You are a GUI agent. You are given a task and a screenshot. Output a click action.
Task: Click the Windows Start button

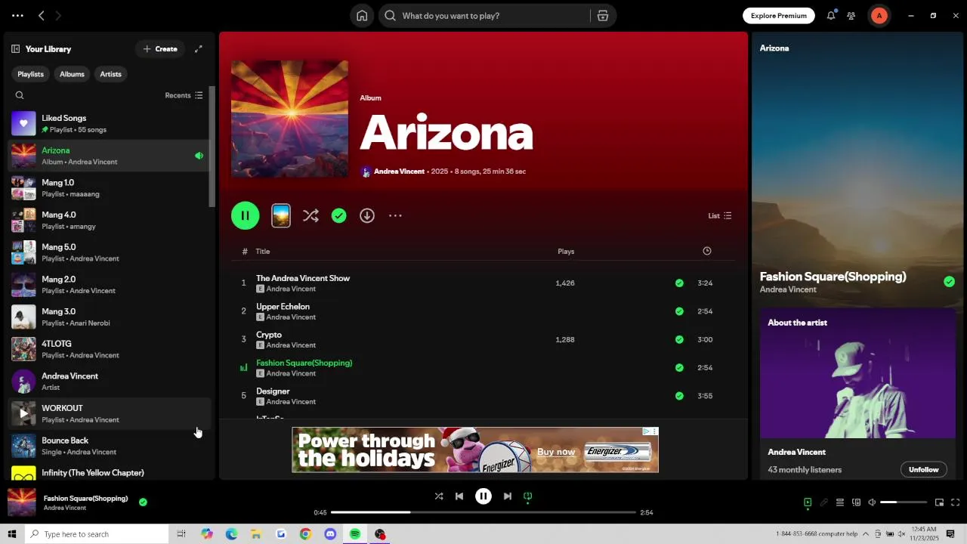point(12,534)
